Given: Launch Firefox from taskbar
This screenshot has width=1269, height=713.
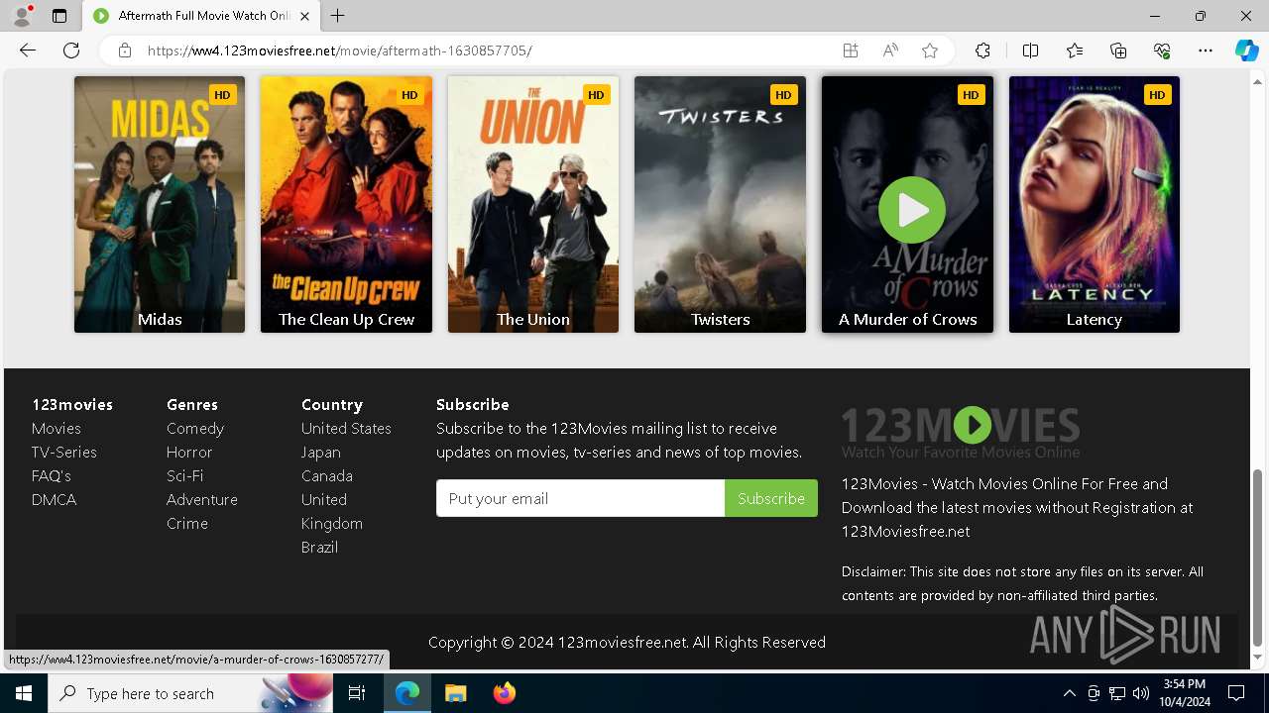Looking at the screenshot, I should (x=504, y=693).
